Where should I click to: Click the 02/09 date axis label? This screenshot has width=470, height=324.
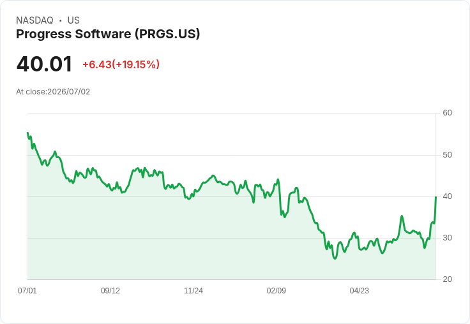click(x=277, y=290)
